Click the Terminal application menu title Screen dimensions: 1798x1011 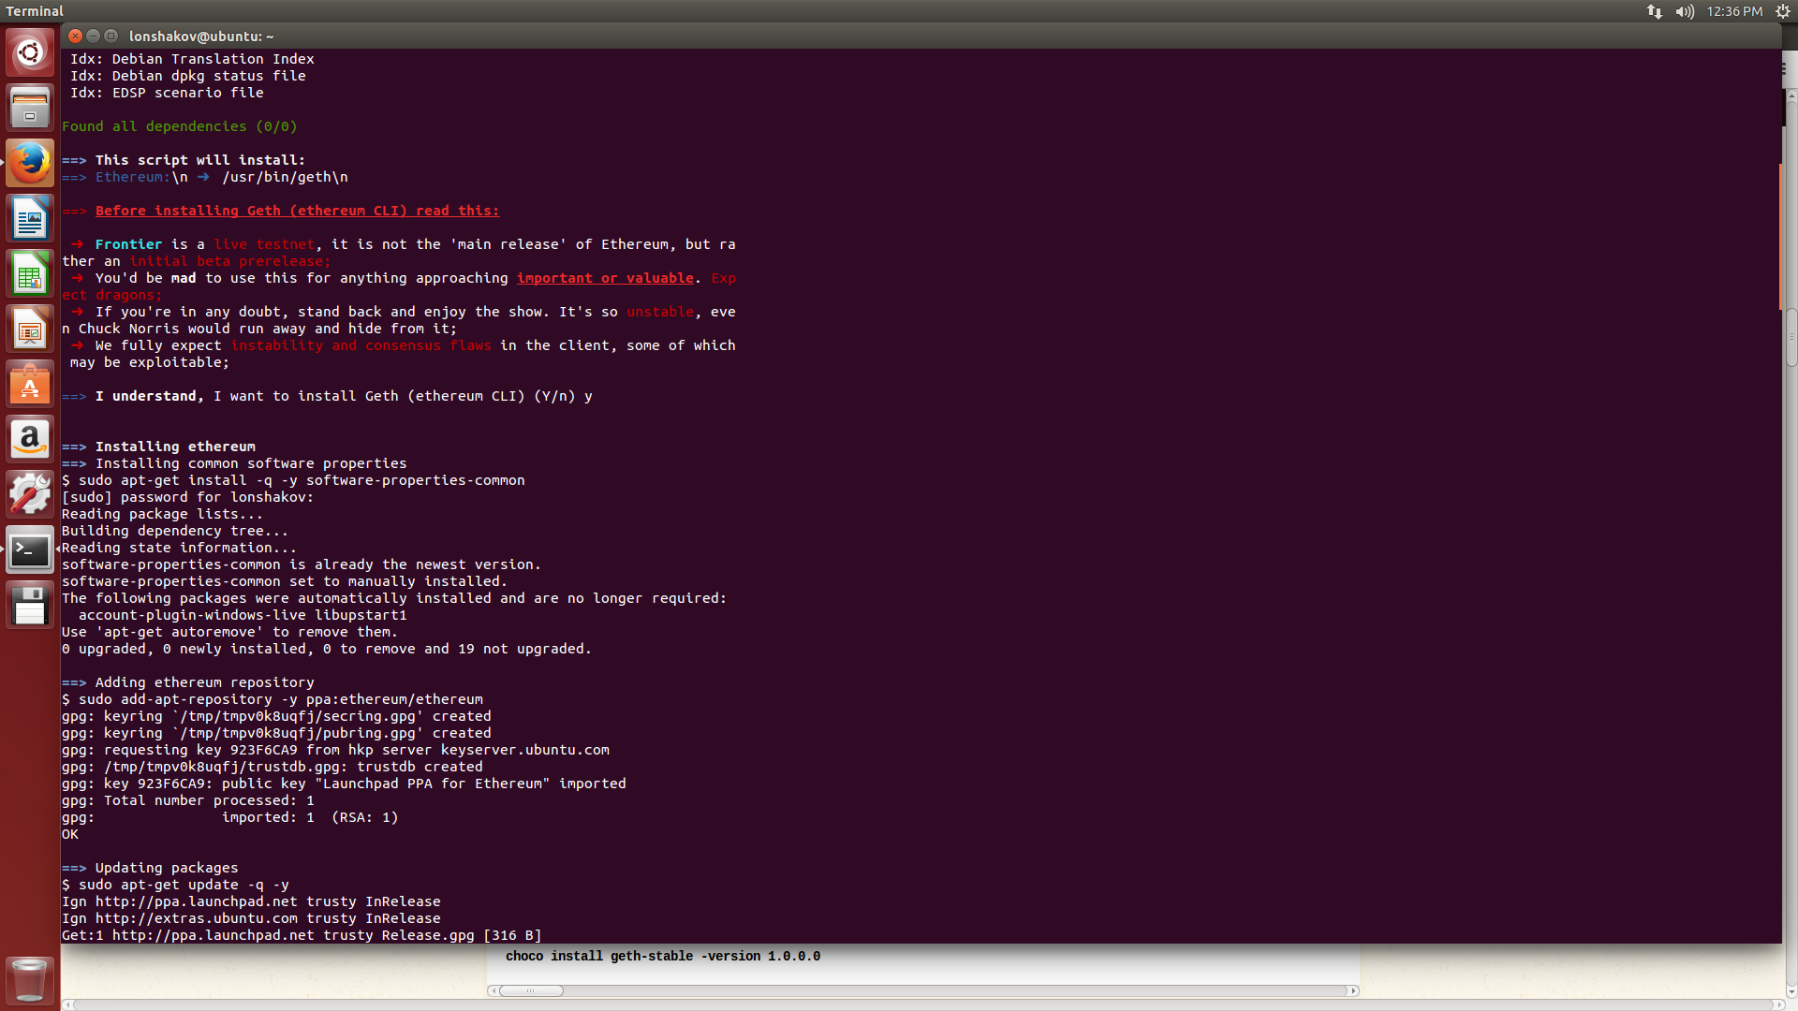click(35, 11)
